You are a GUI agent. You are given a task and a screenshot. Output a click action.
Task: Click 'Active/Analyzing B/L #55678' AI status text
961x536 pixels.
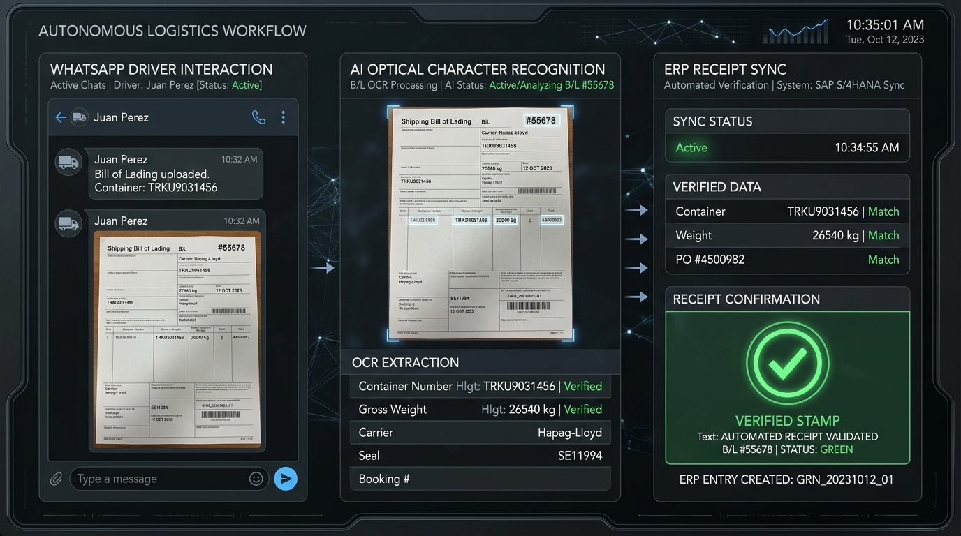(x=551, y=85)
